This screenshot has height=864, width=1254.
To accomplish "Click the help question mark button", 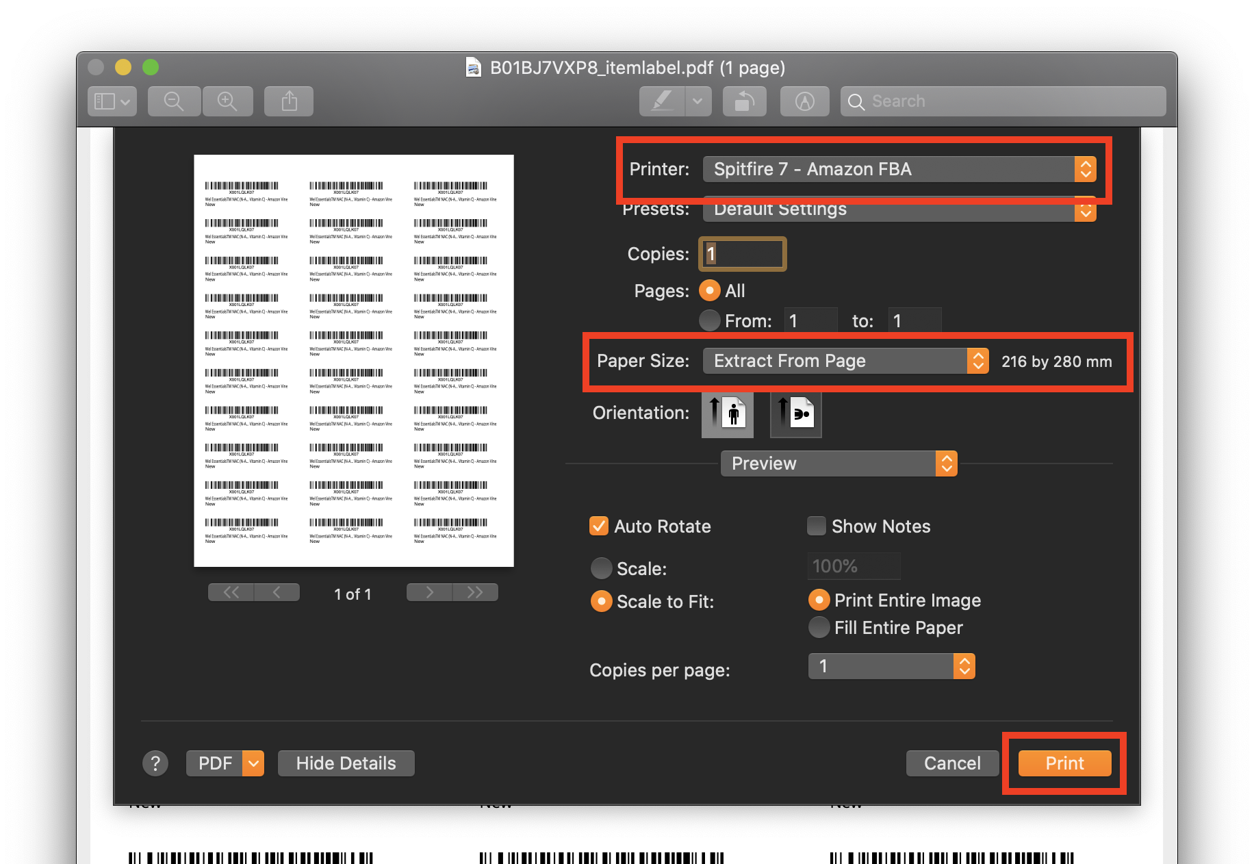I will click(155, 763).
